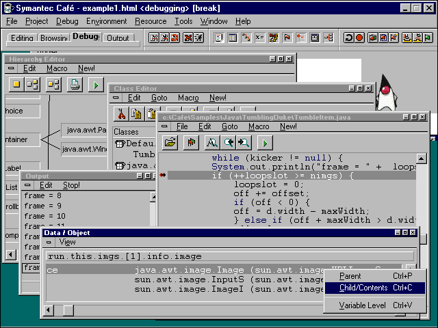Open the Tools menu in main menu bar

[183, 21]
